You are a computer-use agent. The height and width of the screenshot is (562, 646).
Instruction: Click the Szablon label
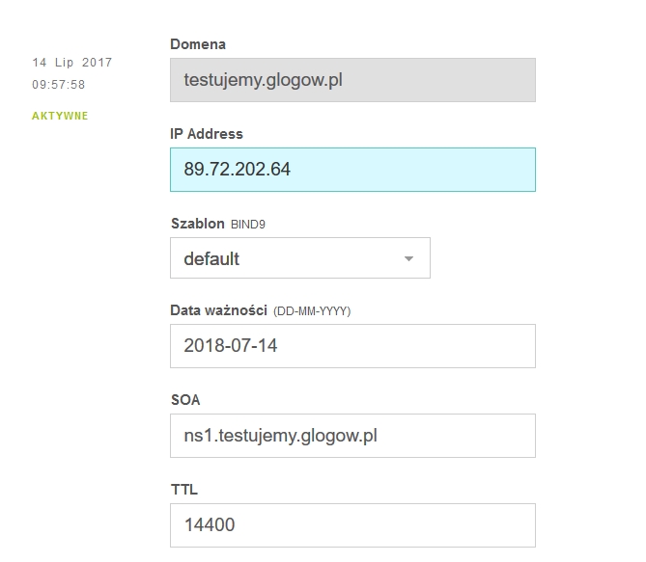[198, 224]
